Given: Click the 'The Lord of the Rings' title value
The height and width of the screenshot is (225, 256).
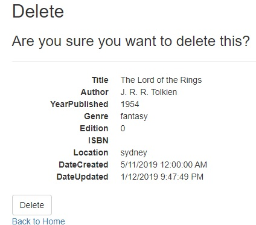Looking at the screenshot, I should click(161, 80).
